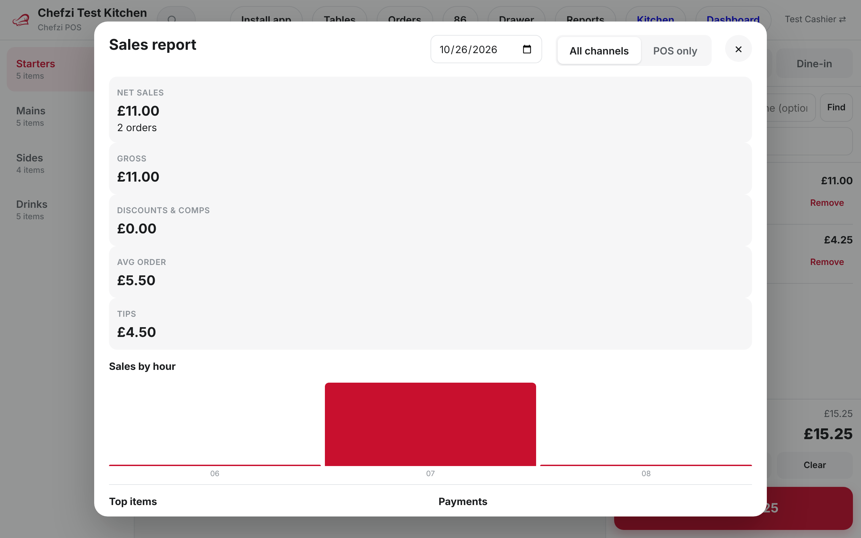This screenshot has width=861, height=538.
Task: Remove the £11.00 cart item
Action: coord(827,203)
